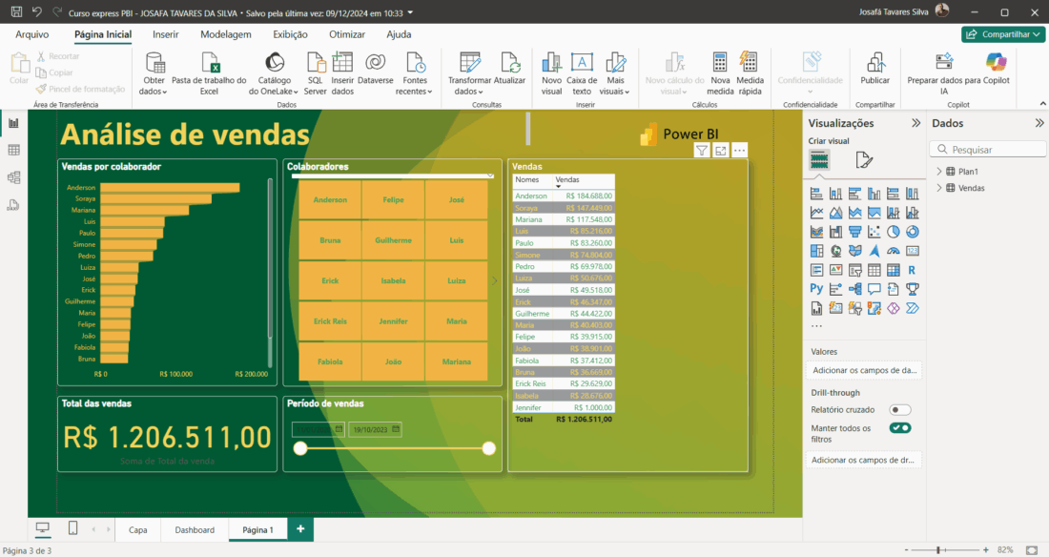Select the Q&A speech bubble visual
The height and width of the screenshot is (557, 1049).
click(x=874, y=289)
